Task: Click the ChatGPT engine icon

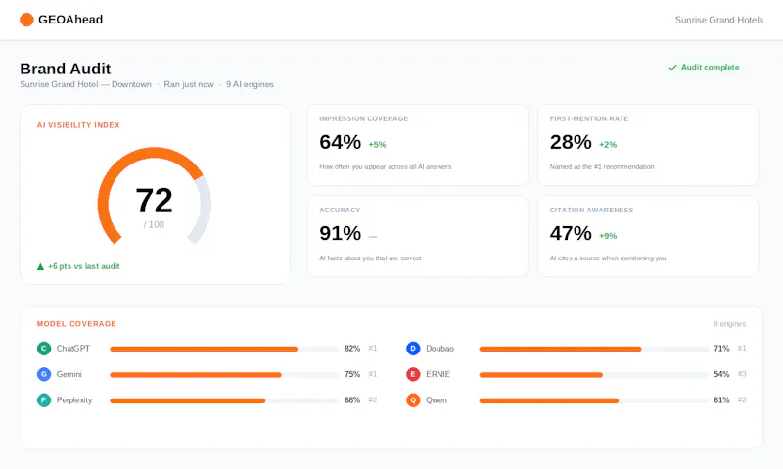Action: click(x=44, y=349)
